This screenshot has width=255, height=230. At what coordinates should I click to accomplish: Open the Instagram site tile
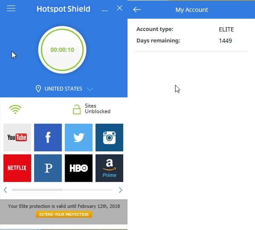109,137
